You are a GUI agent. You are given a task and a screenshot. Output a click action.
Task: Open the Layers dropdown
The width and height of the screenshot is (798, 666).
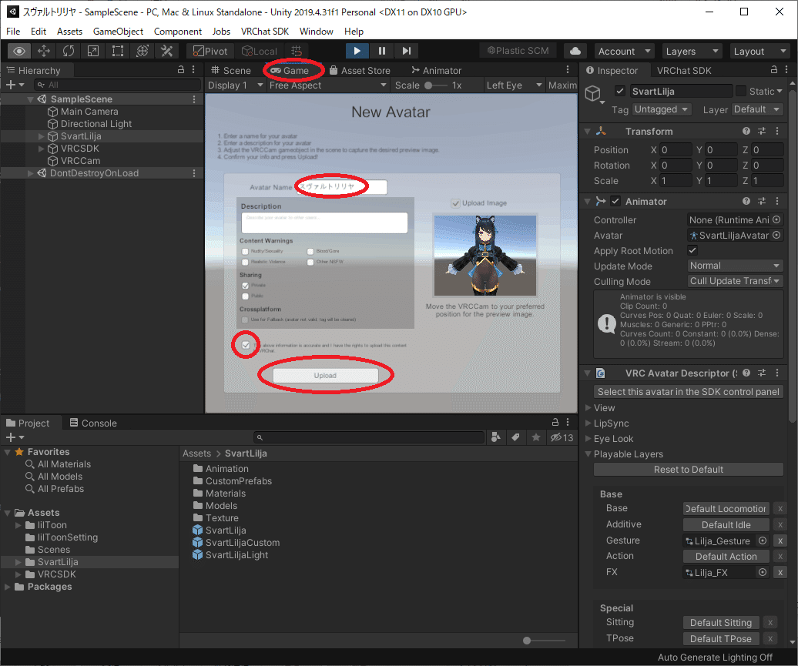[692, 51]
